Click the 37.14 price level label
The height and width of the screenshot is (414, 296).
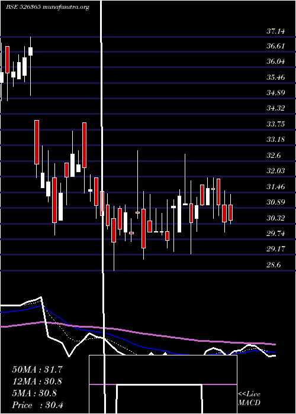276,31
